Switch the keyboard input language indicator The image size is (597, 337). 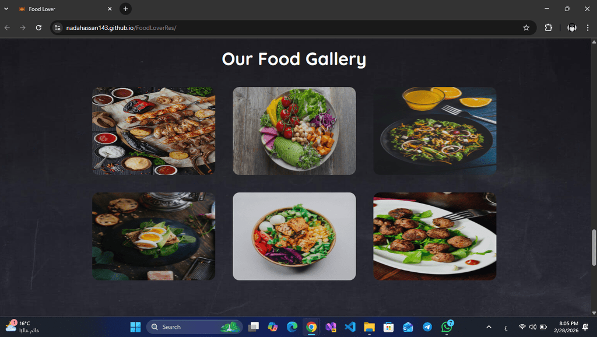pyautogui.click(x=505, y=328)
